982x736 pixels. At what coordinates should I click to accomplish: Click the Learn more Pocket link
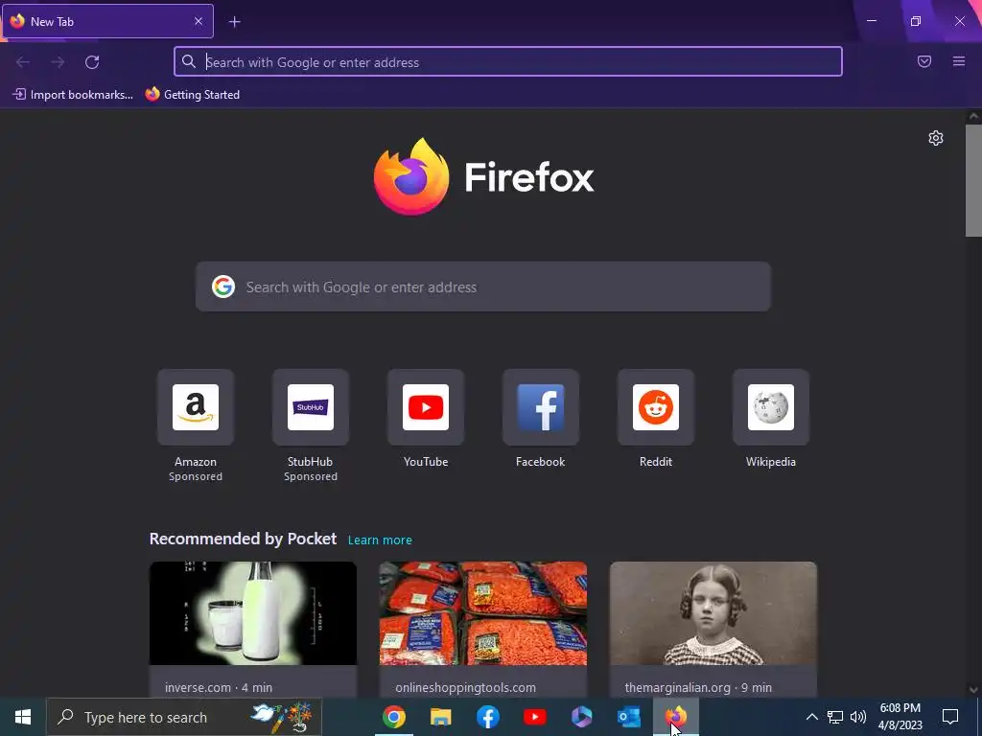(380, 540)
